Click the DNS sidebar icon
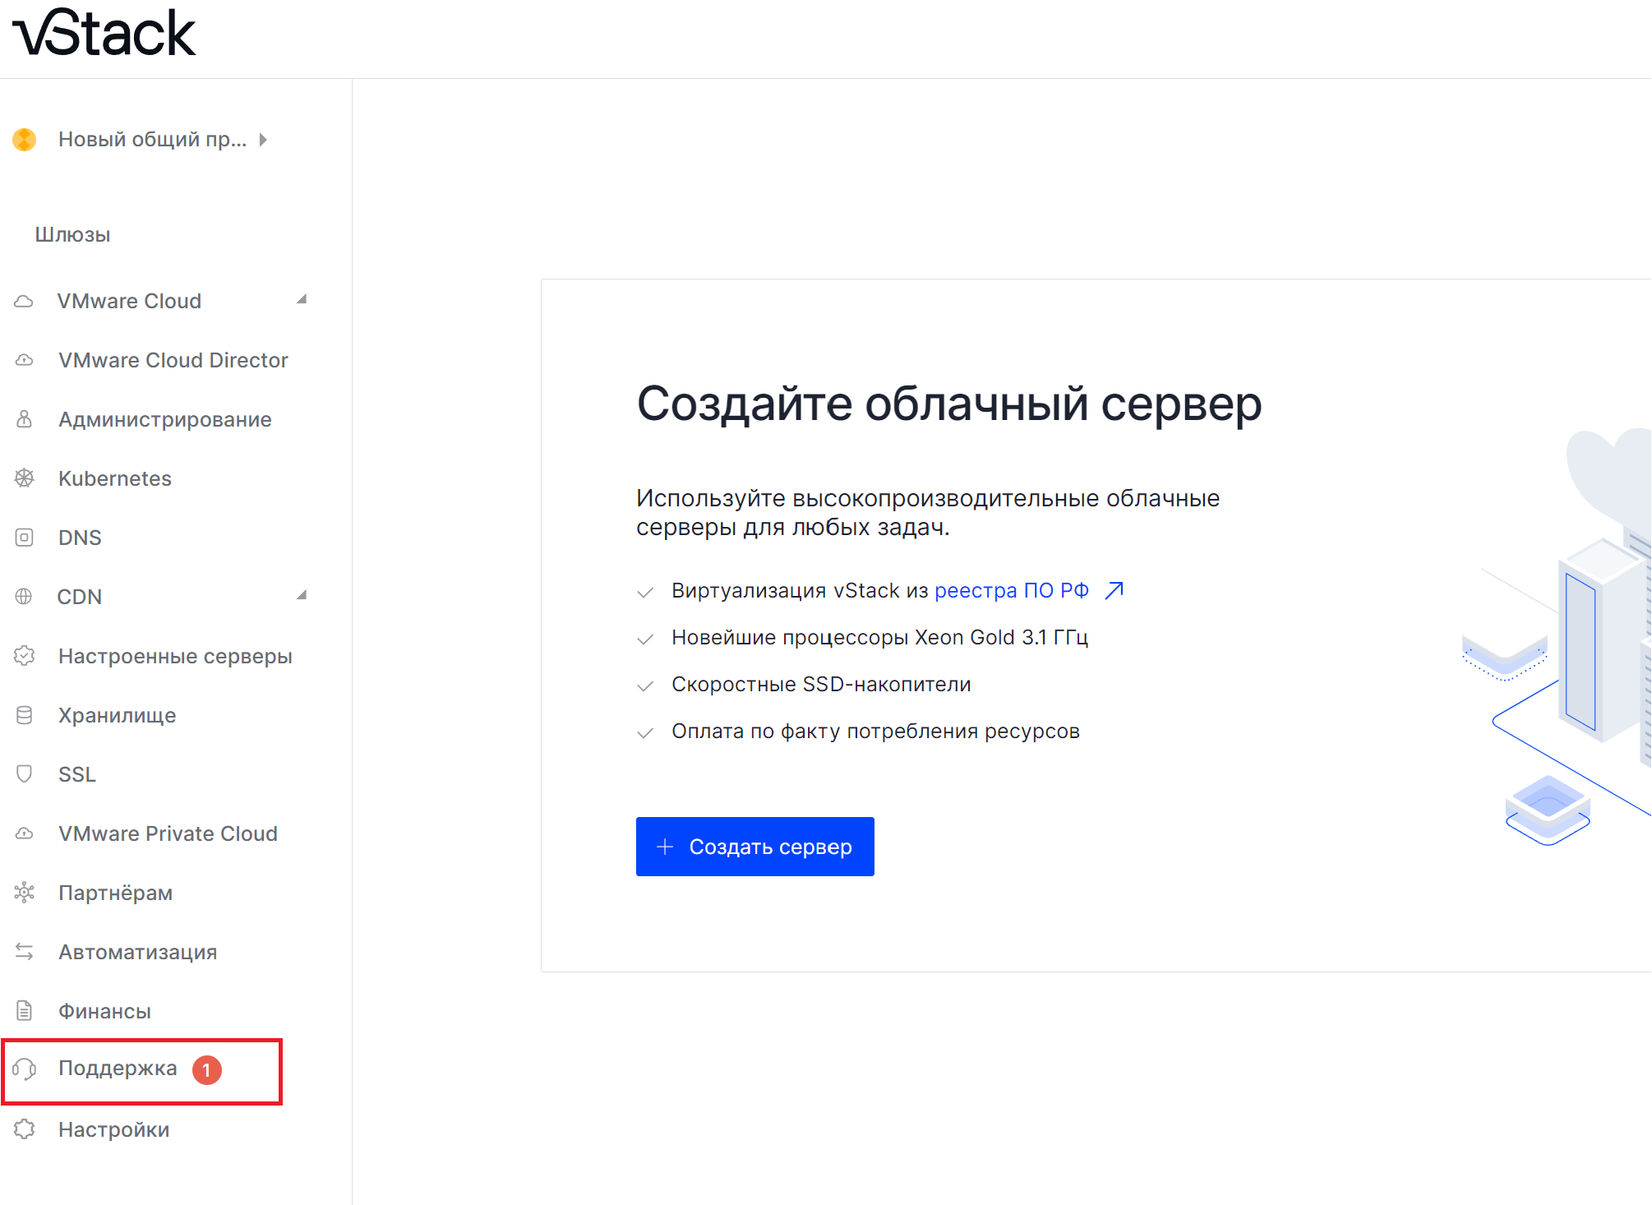Image resolution: width=1652 pixels, height=1205 pixels. (x=25, y=538)
